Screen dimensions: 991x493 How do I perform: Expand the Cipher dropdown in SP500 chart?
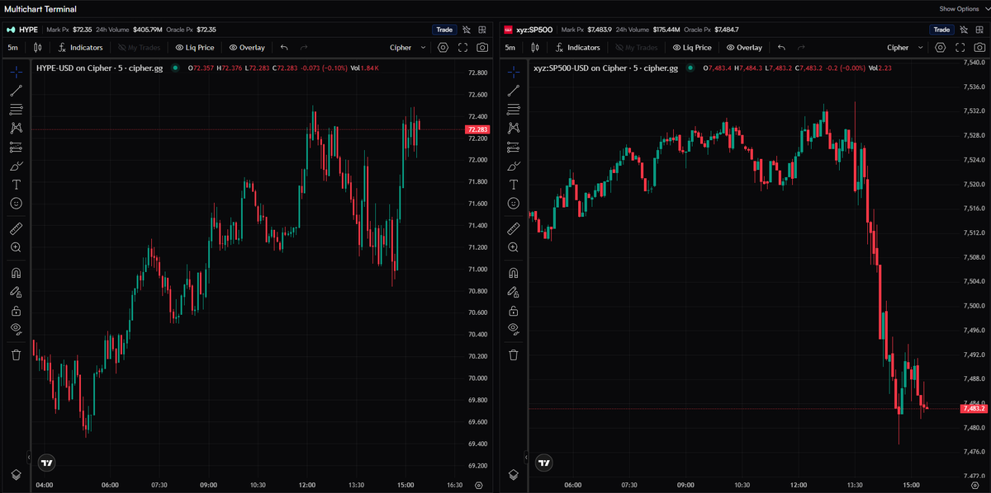906,48
